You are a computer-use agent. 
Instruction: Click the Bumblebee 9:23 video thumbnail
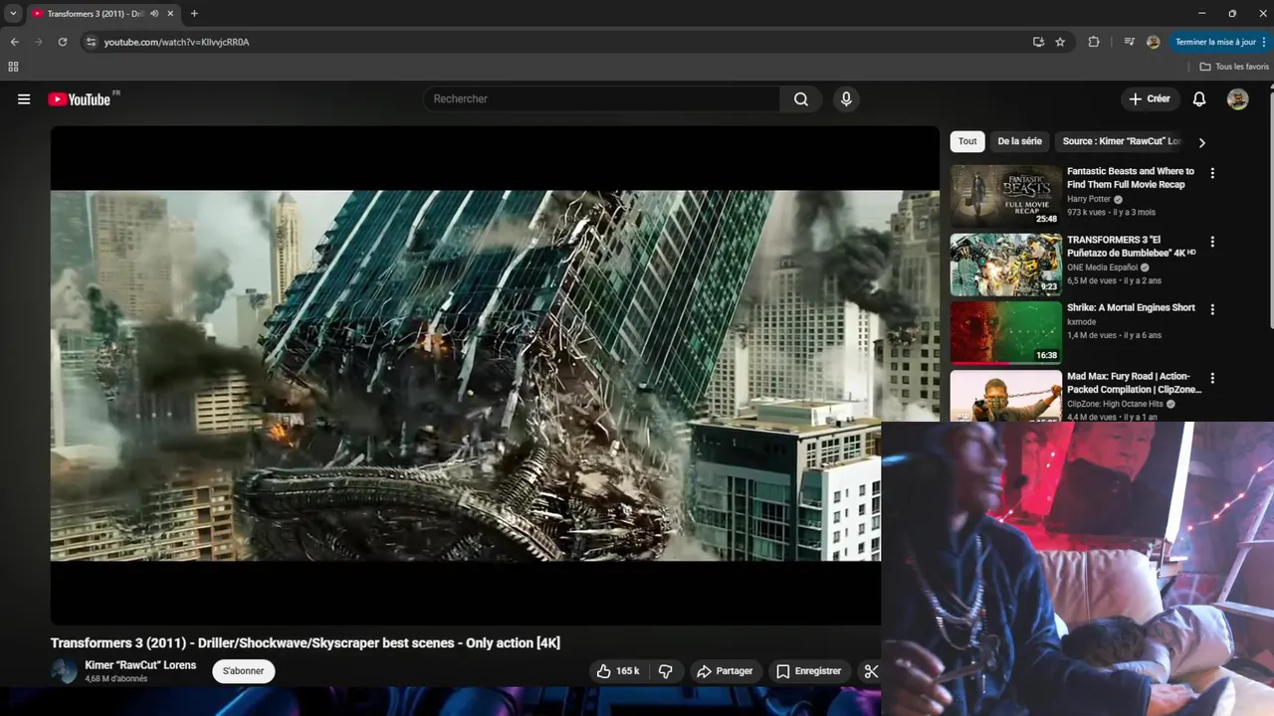1005,265
